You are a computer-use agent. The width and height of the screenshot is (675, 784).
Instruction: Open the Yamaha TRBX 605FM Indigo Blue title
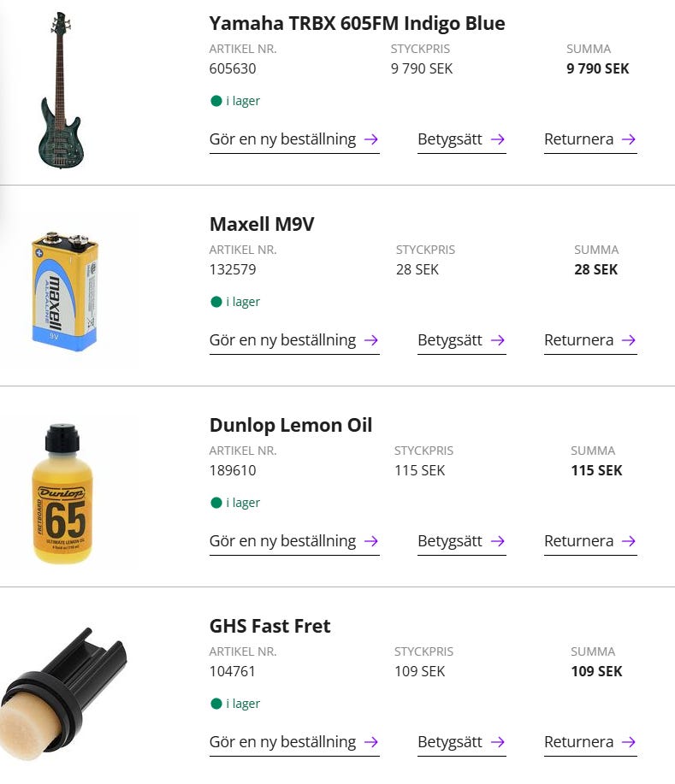[x=357, y=23]
